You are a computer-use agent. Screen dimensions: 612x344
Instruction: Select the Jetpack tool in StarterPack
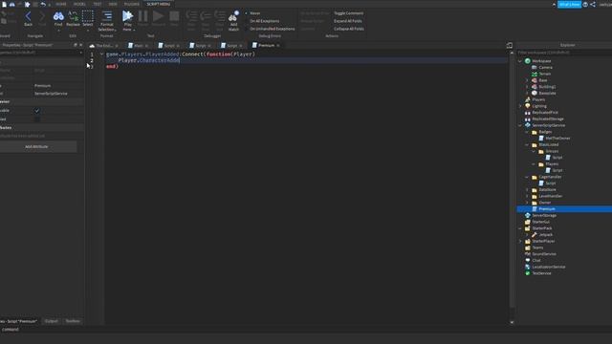(546, 235)
